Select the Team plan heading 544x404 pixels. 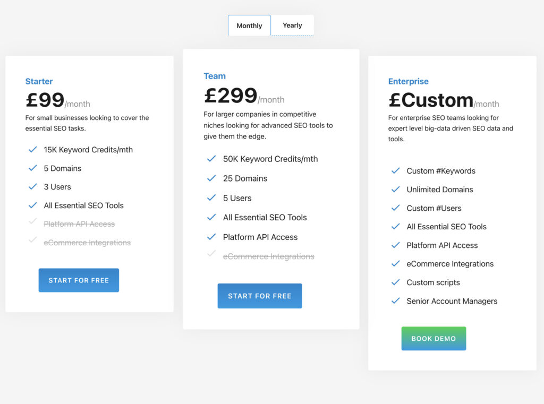pos(215,76)
